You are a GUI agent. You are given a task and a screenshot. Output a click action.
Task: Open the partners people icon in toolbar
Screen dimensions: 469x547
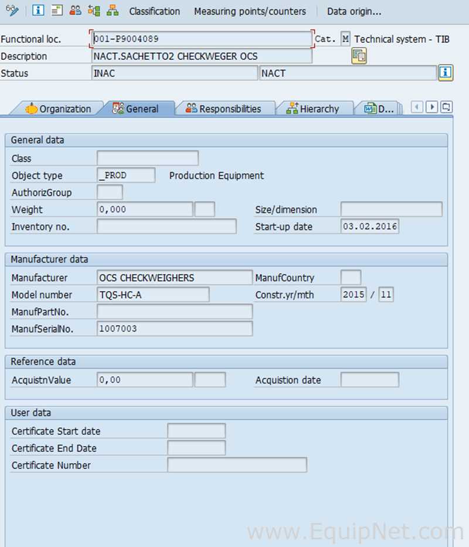[75, 11]
